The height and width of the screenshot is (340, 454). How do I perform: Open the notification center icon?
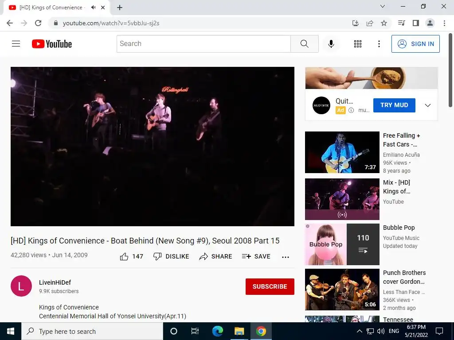[439, 331]
